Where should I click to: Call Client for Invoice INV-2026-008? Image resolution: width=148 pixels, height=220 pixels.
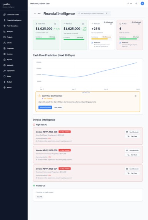[x=132, y=136]
